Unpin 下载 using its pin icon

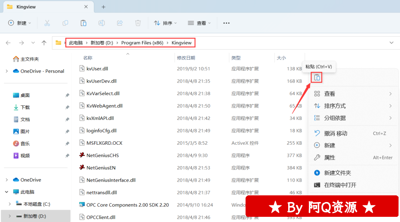(x=67, y=107)
